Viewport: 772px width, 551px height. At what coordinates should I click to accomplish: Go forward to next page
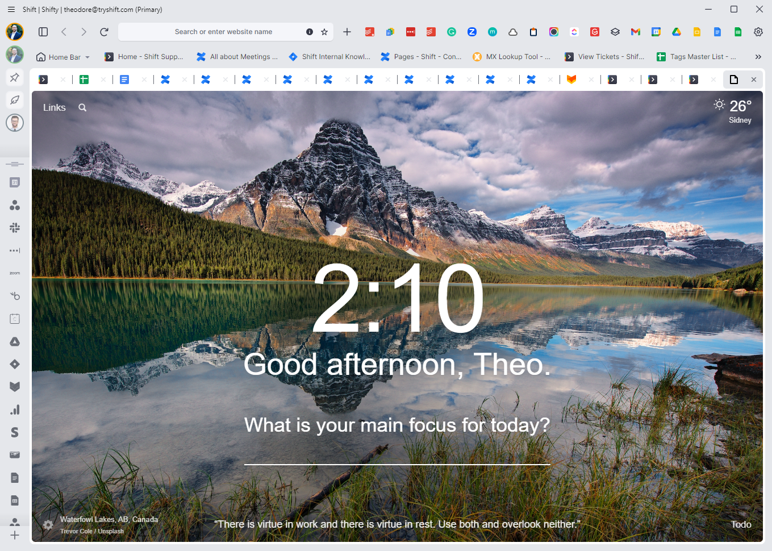pyautogui.click(x=84, y=32)
